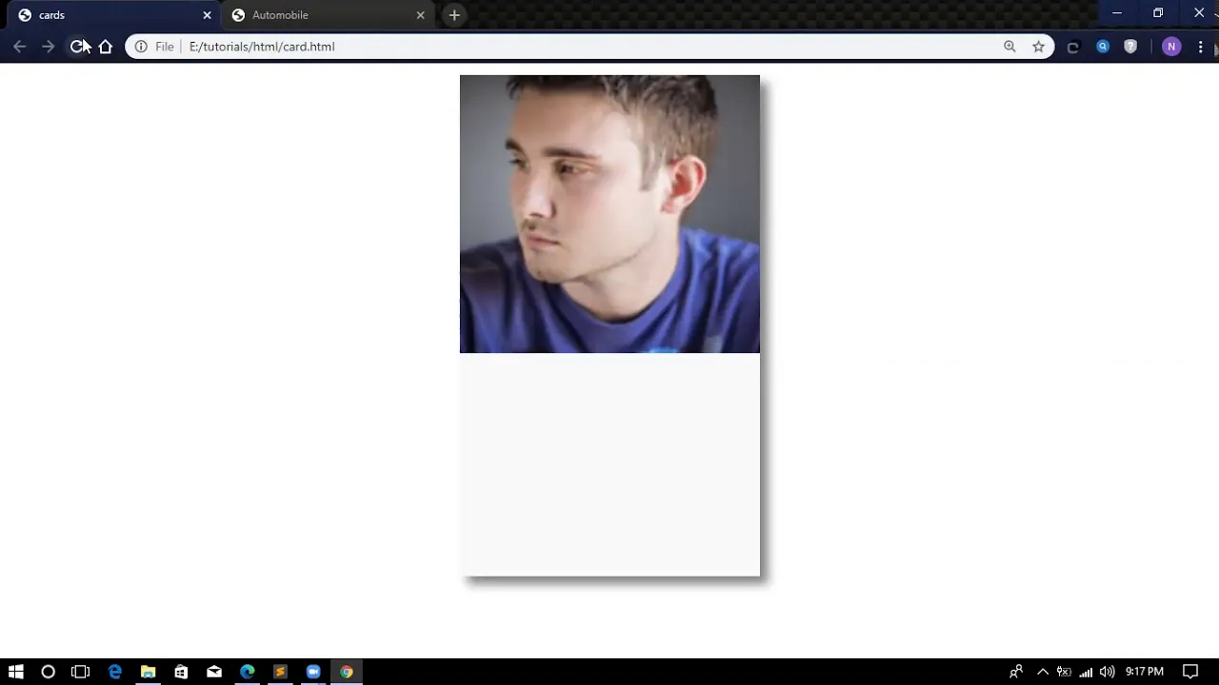The height and width of the screenshot is (685, 1219).
Task: Open network signal icon in tray
Action: [x=1086, y=672]
